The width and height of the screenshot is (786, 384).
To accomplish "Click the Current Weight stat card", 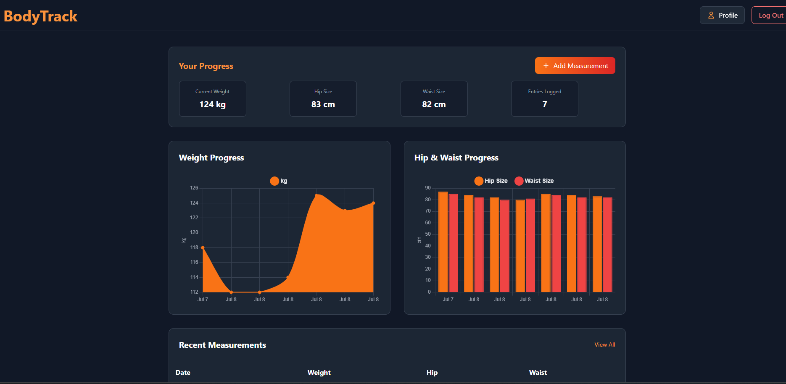I will click(x=212, y=99).
